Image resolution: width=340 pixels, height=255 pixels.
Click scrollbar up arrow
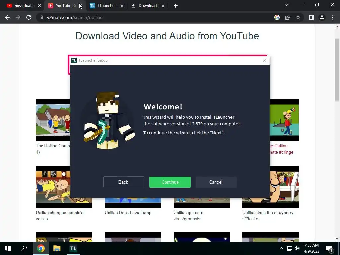click(x=337, y=27)
